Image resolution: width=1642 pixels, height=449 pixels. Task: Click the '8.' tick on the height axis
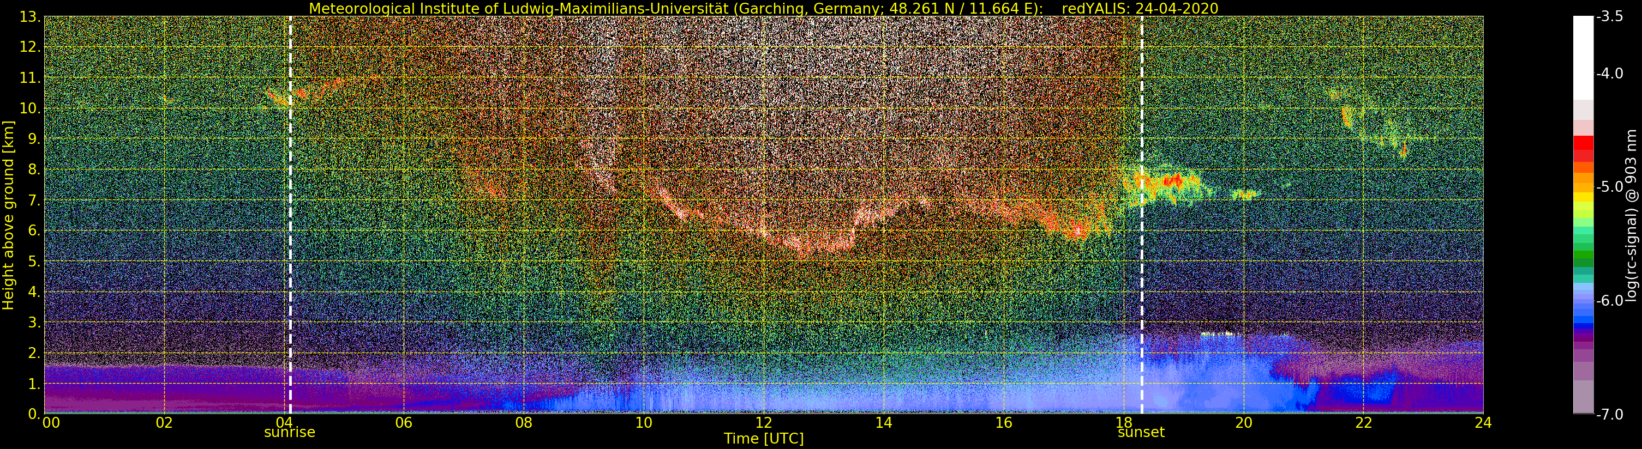34,169
